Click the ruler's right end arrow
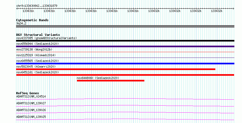 233,9
